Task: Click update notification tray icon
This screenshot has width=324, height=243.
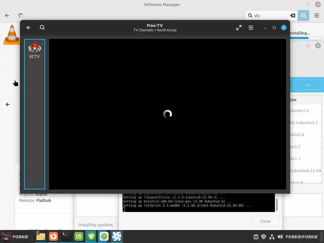Action: point(256,237)
